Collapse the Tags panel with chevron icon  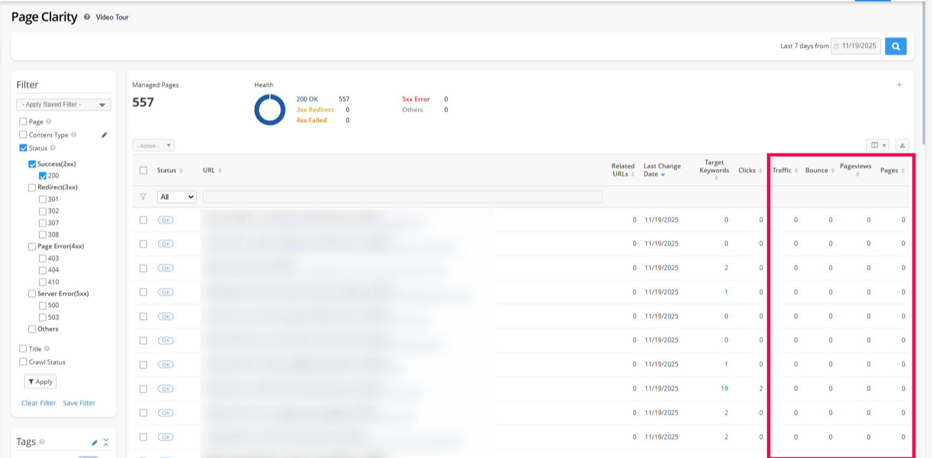point(106,442)
